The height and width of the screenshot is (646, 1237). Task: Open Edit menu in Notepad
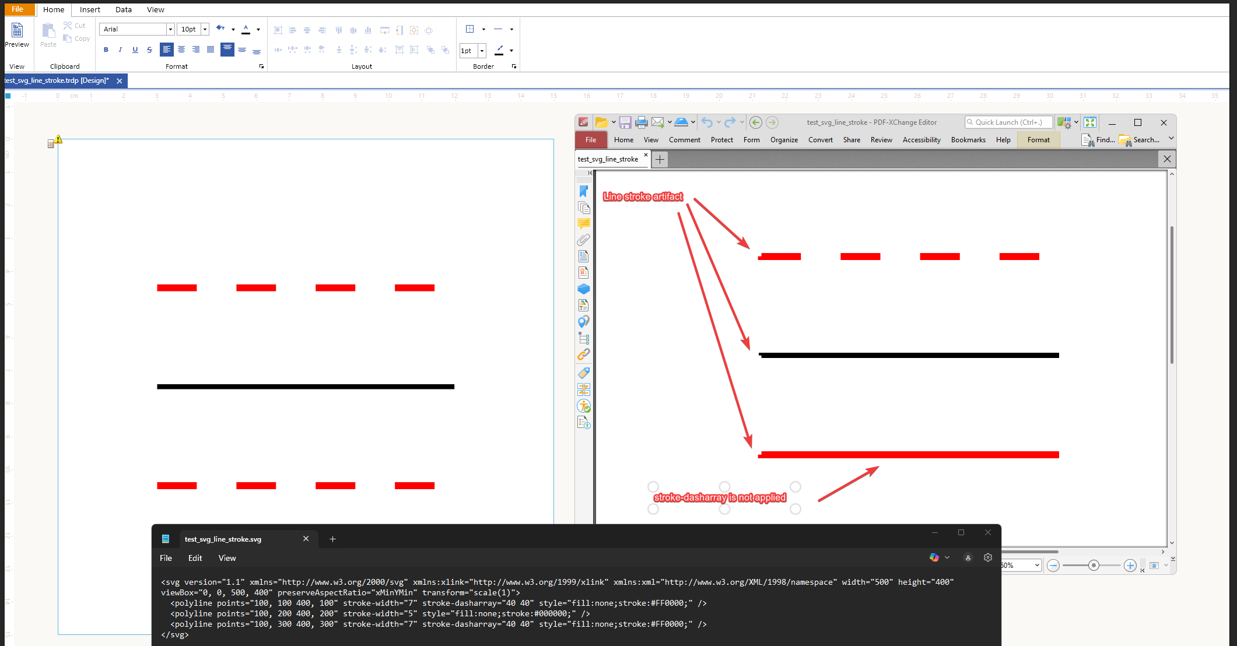(x=195, y=558)
